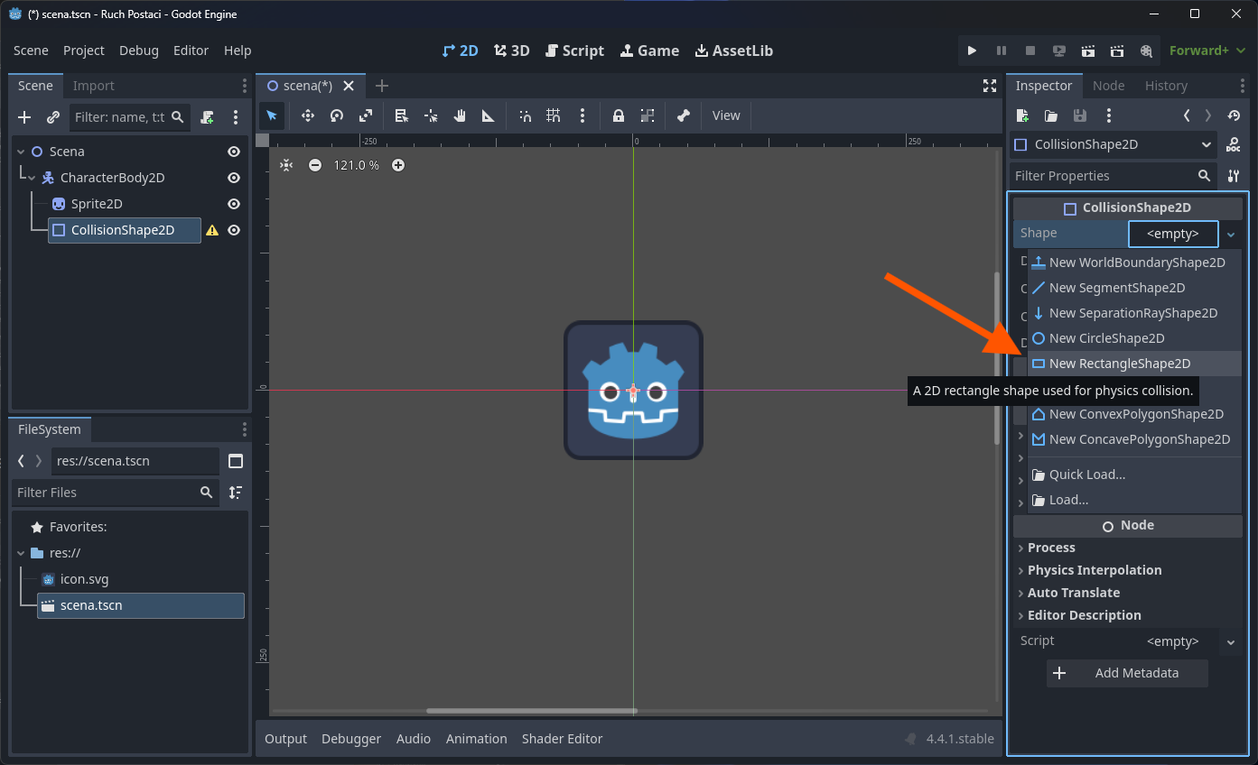Hide the Sprite2D node

[234, 204]
